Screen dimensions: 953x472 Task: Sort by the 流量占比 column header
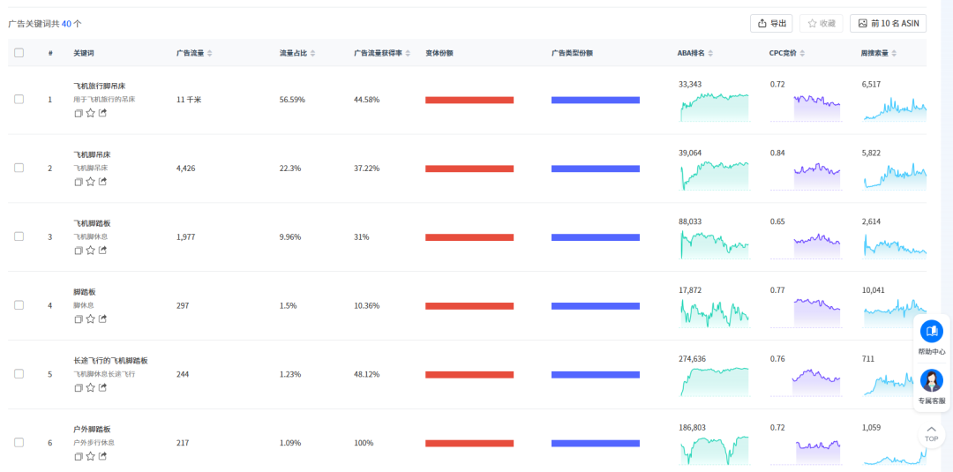point(311,53)
